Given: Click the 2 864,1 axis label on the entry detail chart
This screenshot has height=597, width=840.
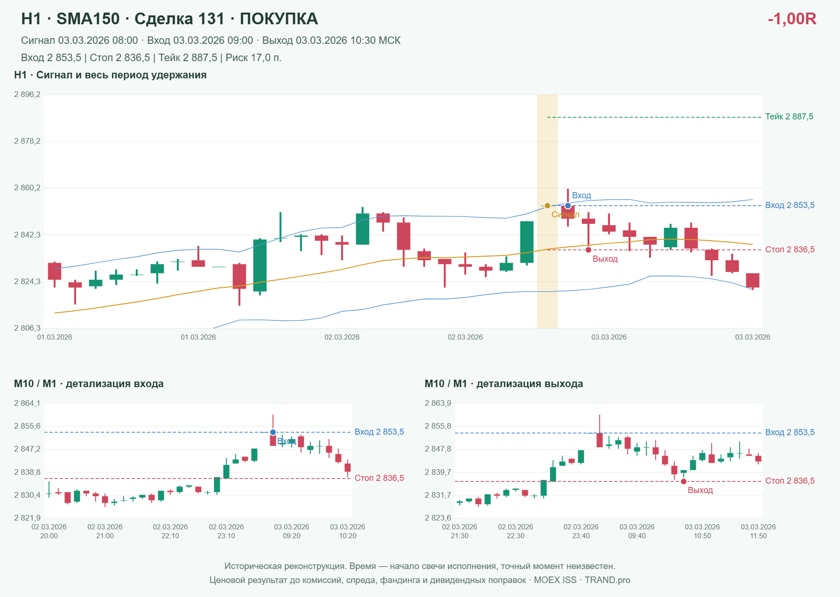Looking at the screenshot, I should pyautogui.click(x=27, y=403).
